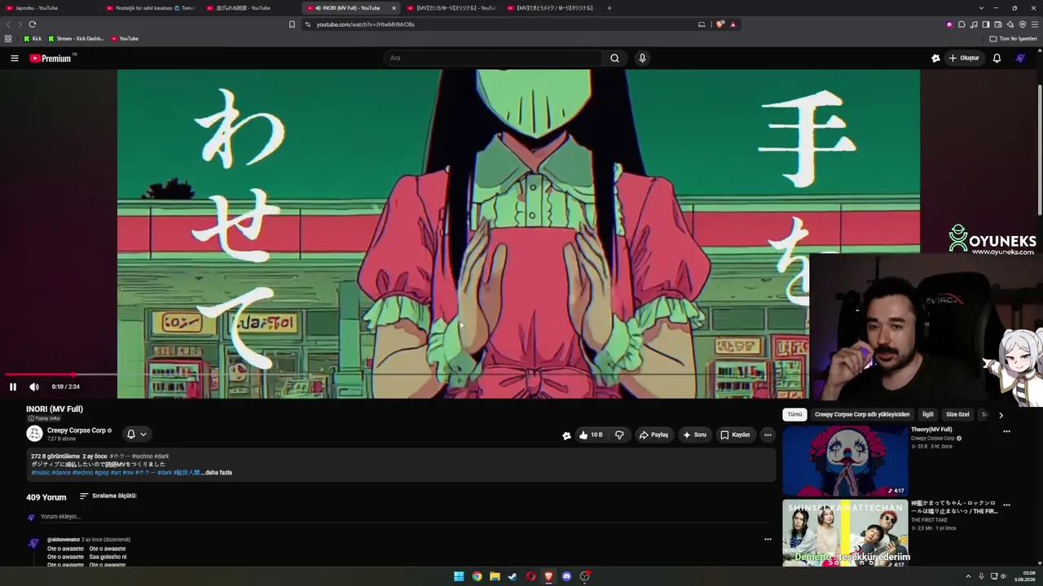
Task: Open the Soru ask button
Action: (694, 435)
